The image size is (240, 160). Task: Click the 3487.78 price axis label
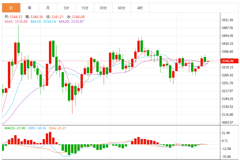(227, 28)
